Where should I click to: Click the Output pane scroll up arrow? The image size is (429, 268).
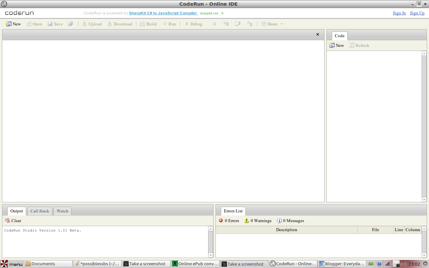pos(211,229)
